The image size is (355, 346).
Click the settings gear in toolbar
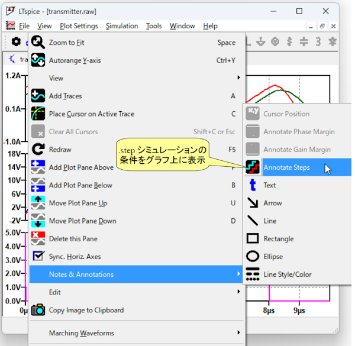[x=16, y=42]
